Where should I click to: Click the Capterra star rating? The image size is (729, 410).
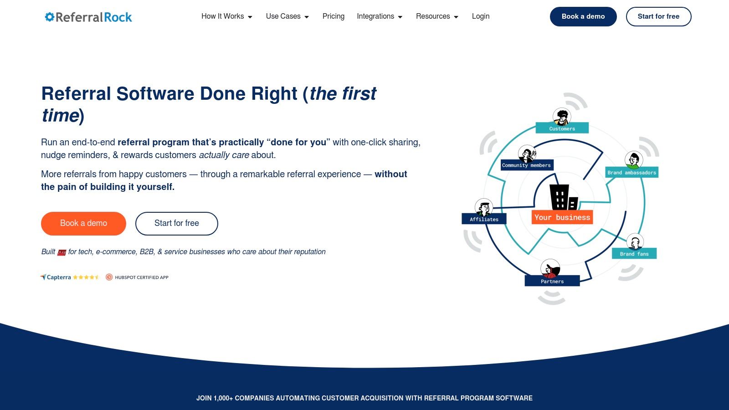tap(86, 277)
